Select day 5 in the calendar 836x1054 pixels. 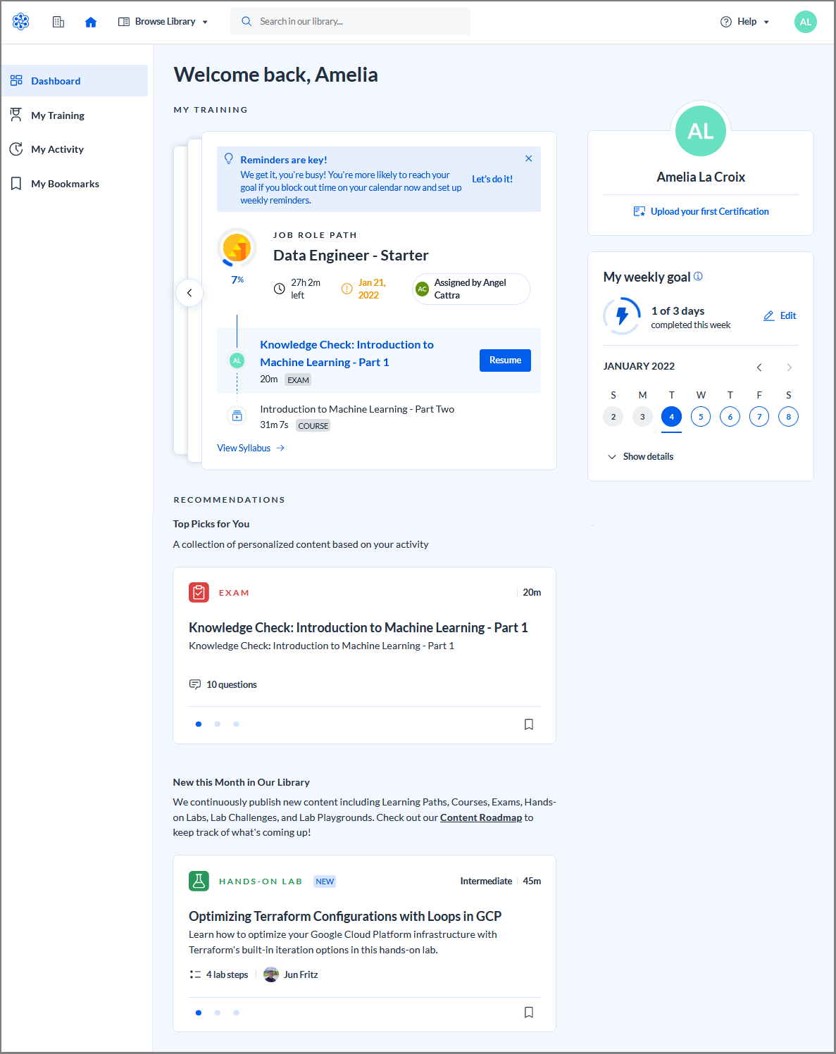701,417
